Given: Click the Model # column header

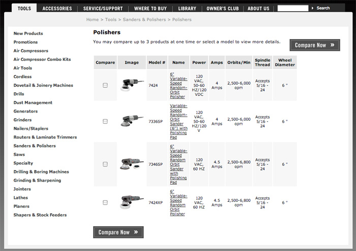Looking at the screenshot, I should pos(157,62).
